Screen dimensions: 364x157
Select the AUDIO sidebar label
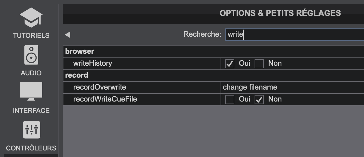31,73
